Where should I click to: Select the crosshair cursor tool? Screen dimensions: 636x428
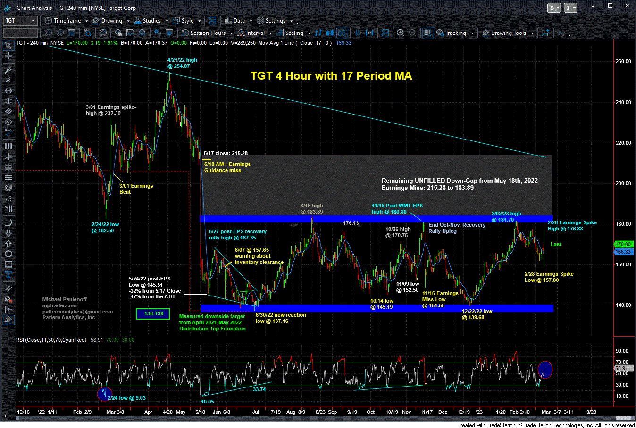[8, 56]
